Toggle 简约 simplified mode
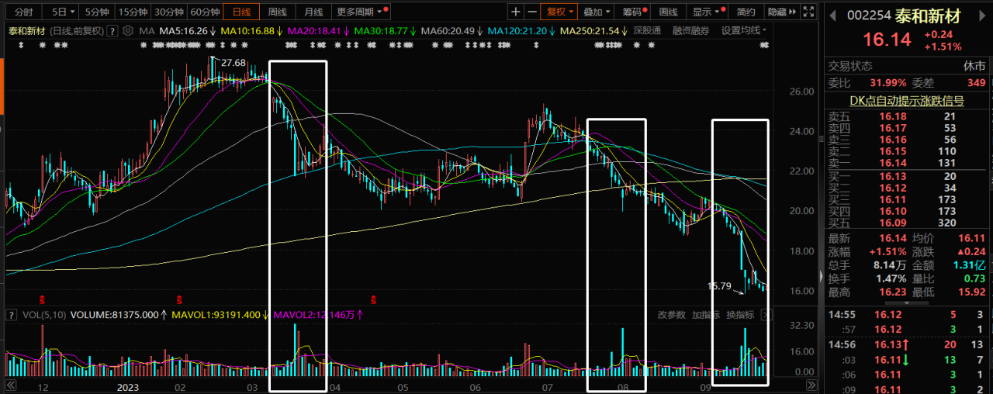The height and width of the screenshot is (394, 993). (x=746, y=12)
